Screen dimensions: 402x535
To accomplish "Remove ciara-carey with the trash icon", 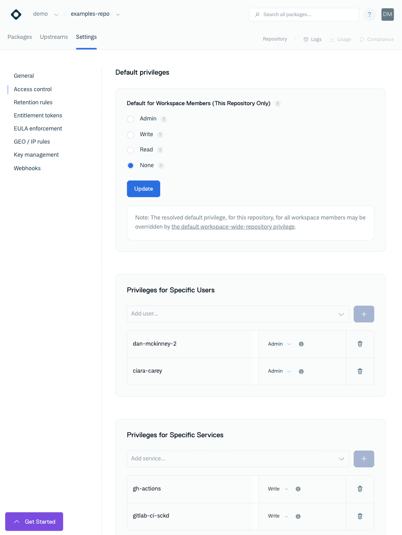I will pyautogui.click(x=360, y=371).
